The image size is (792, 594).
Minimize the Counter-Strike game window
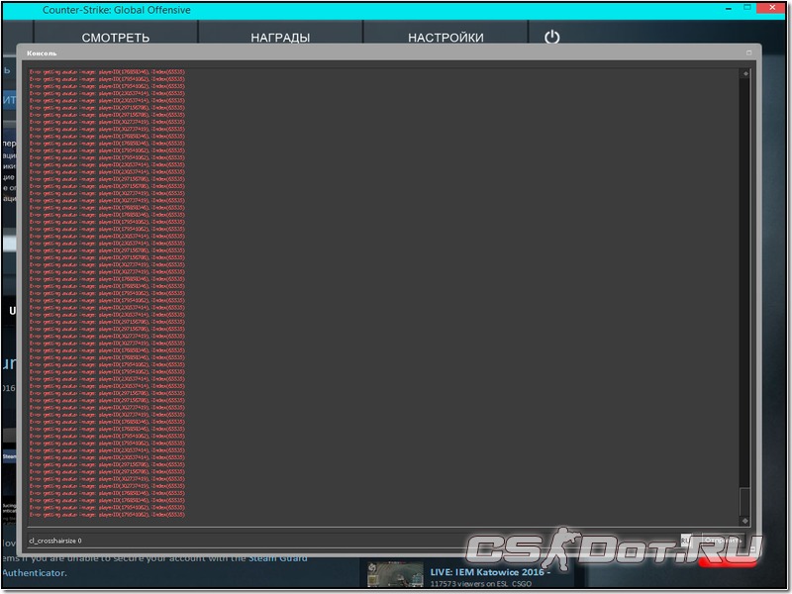click(x=728, y=9)
